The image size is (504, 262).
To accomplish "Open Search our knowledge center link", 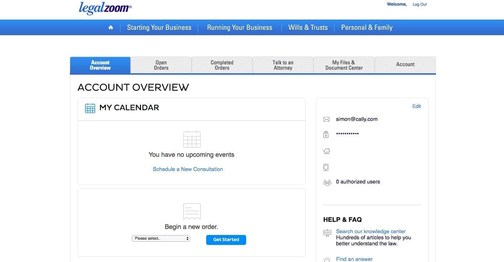I will click(x=371, y=231).
